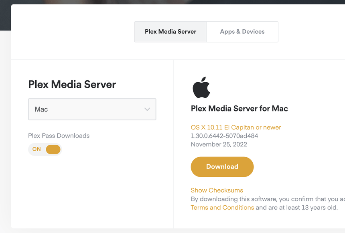Open the Mac platform dropdown
This screenshot has height=233, width=345.
coord(92,109)
